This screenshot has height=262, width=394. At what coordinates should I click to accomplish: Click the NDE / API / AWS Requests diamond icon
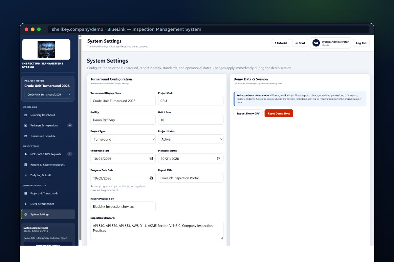point(26,154)
